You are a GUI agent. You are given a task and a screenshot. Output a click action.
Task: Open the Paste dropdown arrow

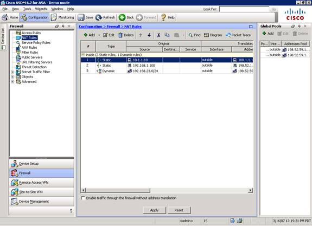coord(183,35)
